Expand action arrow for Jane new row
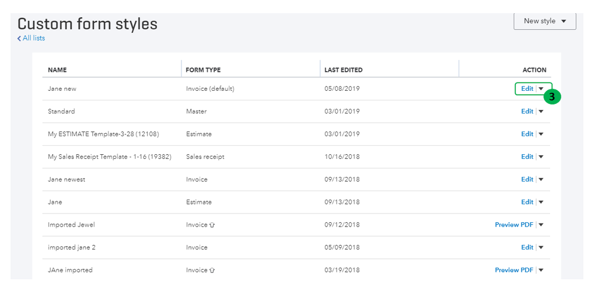598x303 pixels. click(541, 88)
